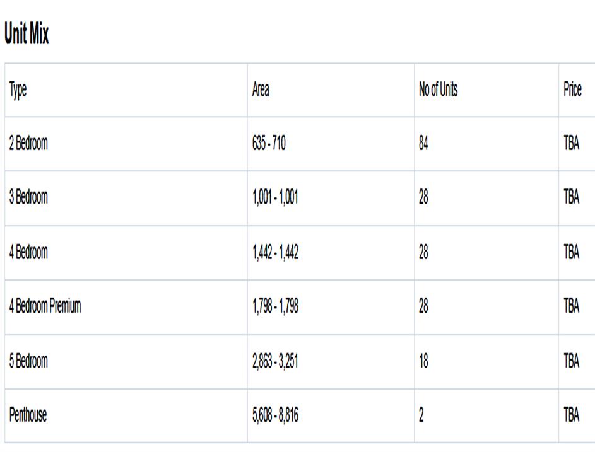Click the 2,863 - 3,251 area cell
Viewport: 595px width, 452px height.
pos(275,362)
